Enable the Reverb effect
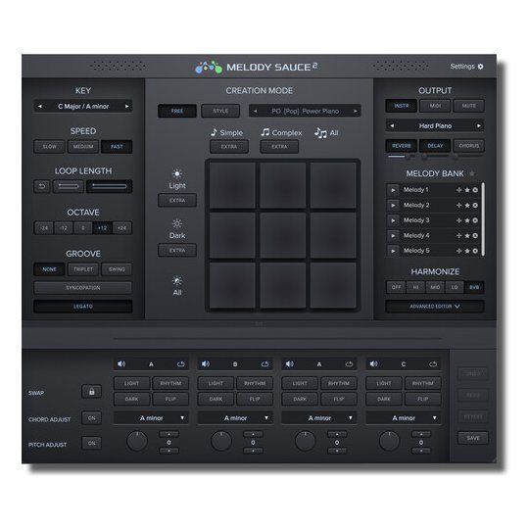The width and height of the screenshot is (529, 529). click(401, 146)
